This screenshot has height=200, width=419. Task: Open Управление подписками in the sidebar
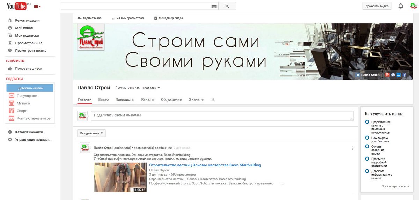tap(34, 140)
